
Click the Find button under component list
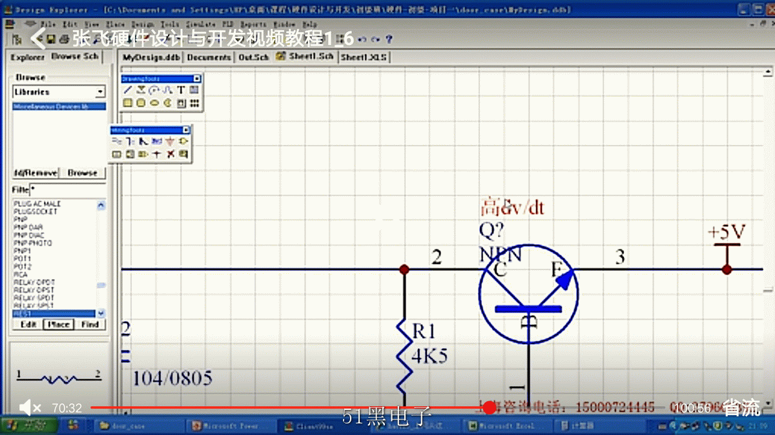[x=90, y=324]
